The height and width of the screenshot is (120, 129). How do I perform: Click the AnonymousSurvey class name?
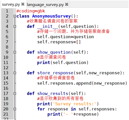coord(51,16)
